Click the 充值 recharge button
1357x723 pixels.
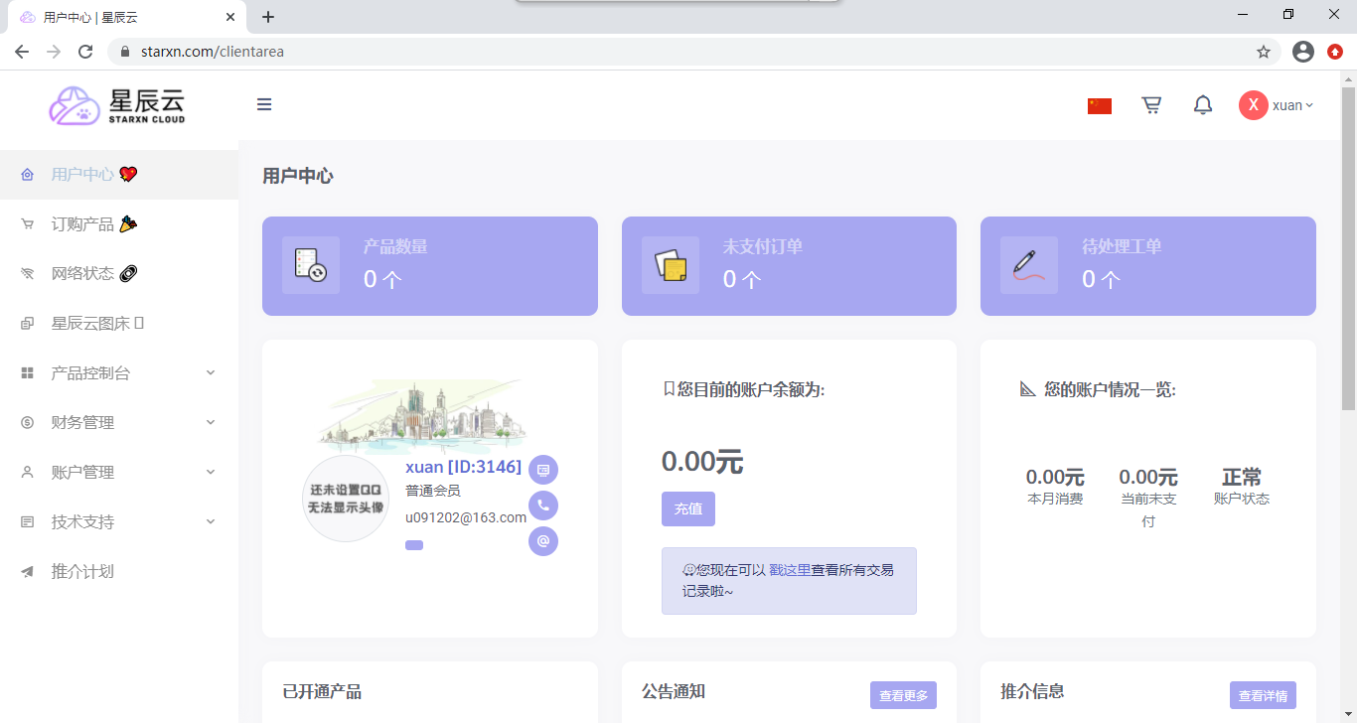coord(688,508)
